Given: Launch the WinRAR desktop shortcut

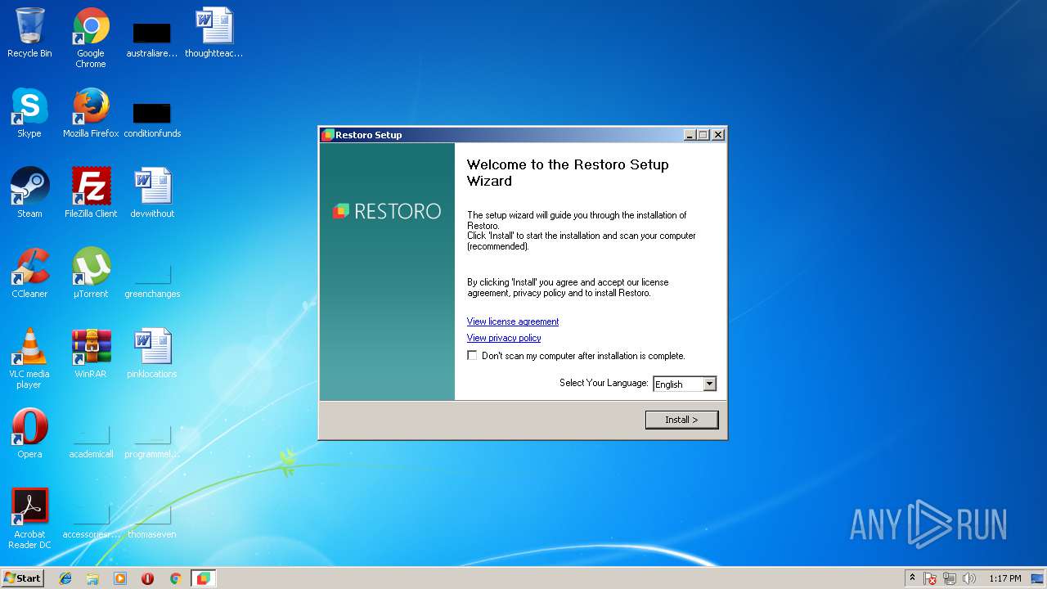Looking at the screenshot, I should (91, 353).
